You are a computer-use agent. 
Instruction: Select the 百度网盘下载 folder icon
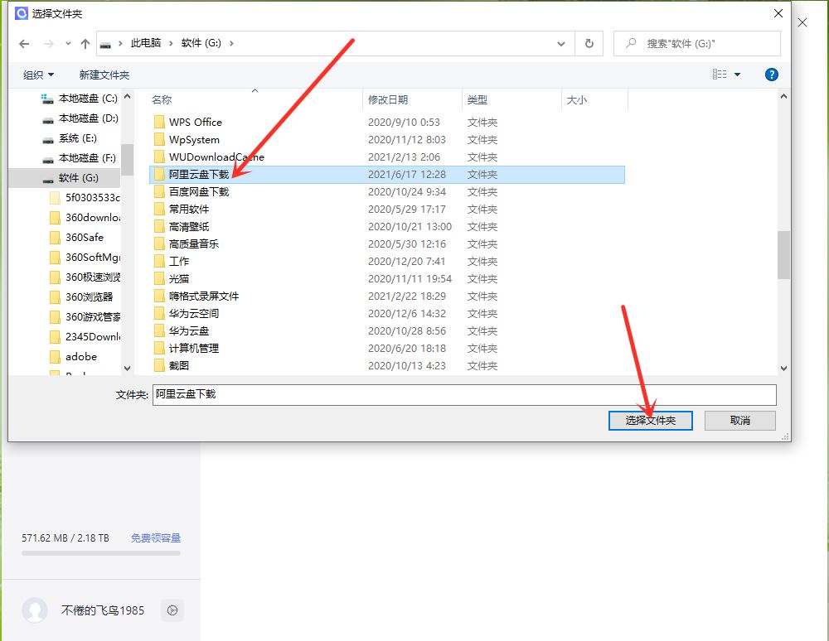(159, 192)
